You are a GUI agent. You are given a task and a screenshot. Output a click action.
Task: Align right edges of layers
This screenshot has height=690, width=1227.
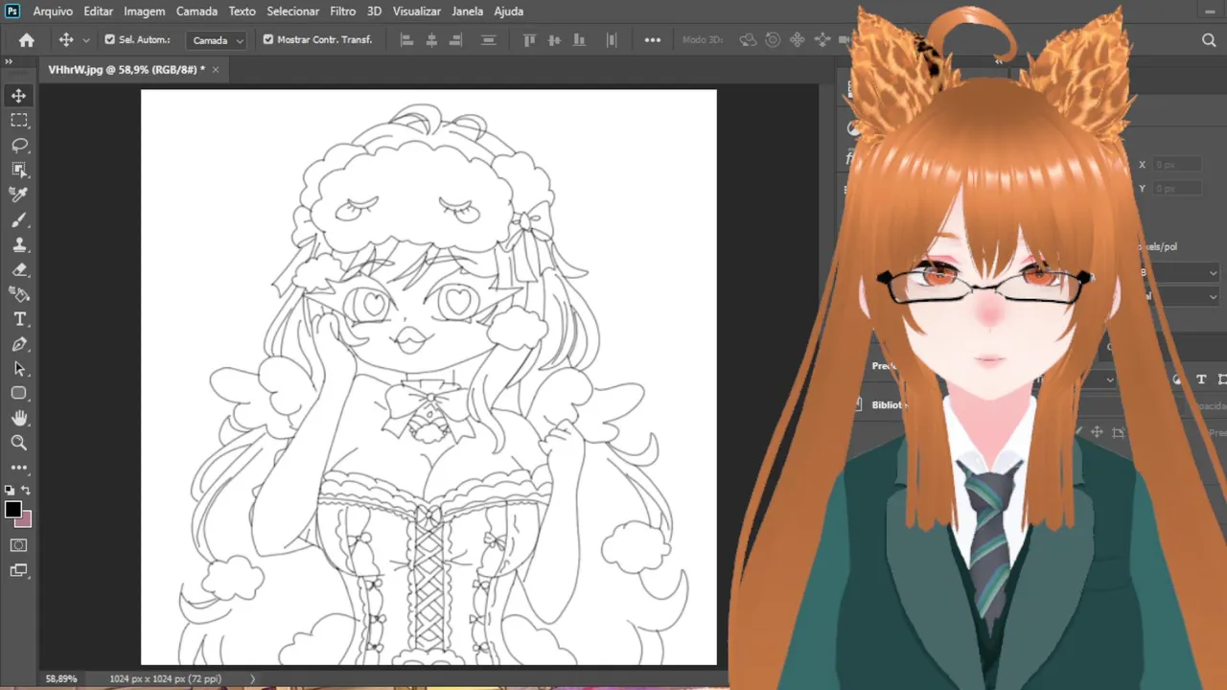pyautogui.click(x=456, y=40)
